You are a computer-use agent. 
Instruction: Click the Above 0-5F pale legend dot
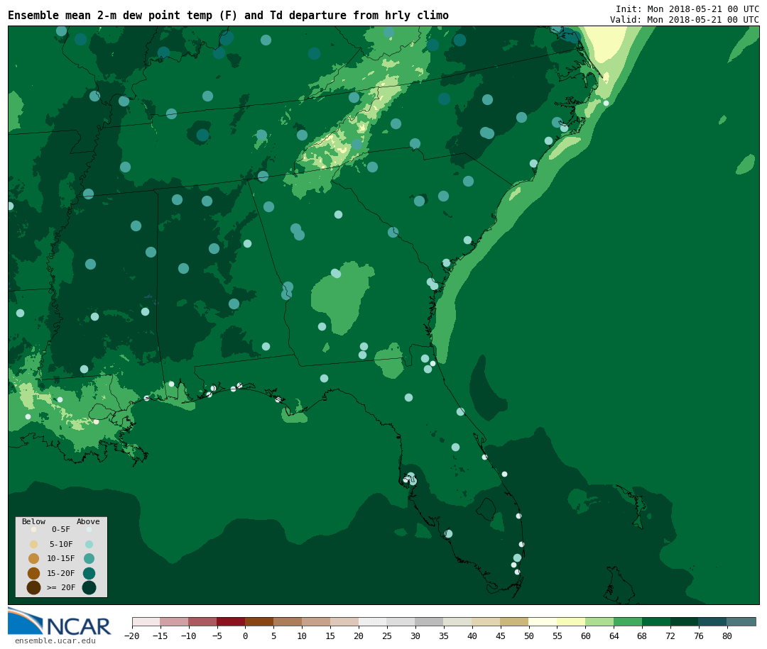(x=89, y=529)
